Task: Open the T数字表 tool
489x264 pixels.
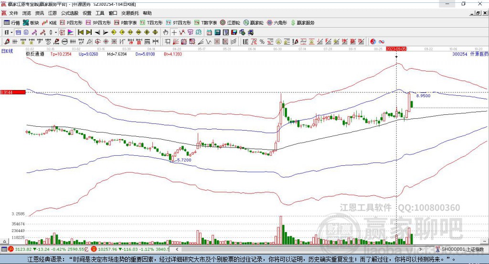Action: [205, 23]
